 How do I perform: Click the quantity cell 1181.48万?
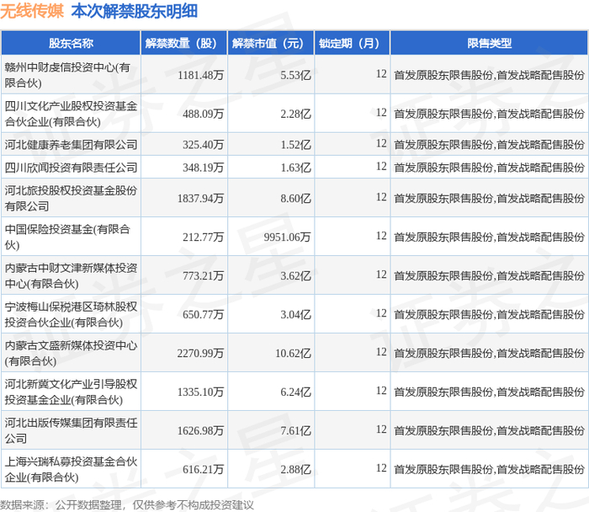click(200, 75)
